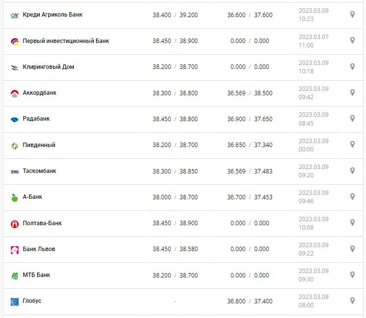Image resolution: width=366 pixels, height=318 pixels.
Task: Click Радабанк rate 38.450 / 38.800
Action: (x=175, y=119)
